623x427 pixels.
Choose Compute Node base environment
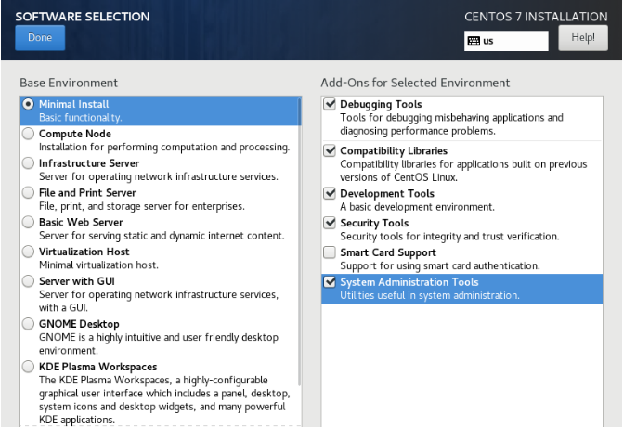(28, 134)
